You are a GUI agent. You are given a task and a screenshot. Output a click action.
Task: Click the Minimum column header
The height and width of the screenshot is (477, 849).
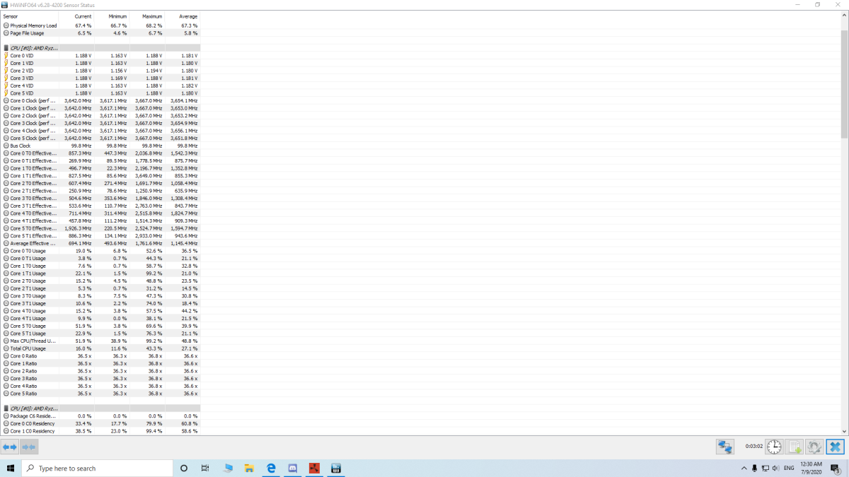point(112,16)
